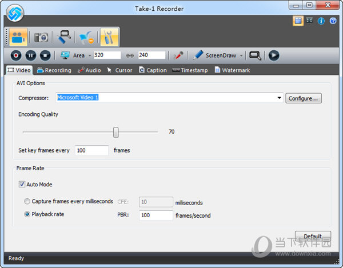Screen dimensions: 343x268
Task: Switch to the Watermark tab
Action: coord(232,70)
